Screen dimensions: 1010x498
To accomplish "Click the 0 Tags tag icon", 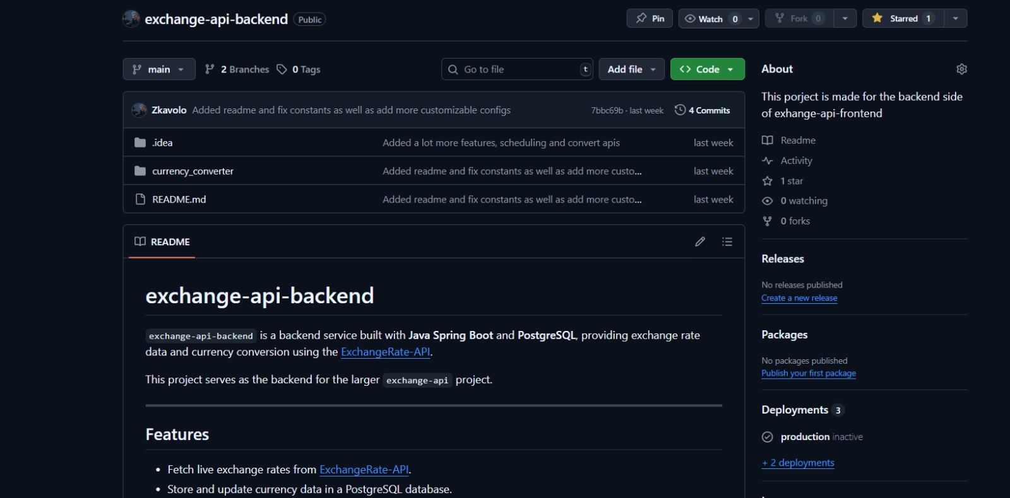I will click(x=282, y=69).
